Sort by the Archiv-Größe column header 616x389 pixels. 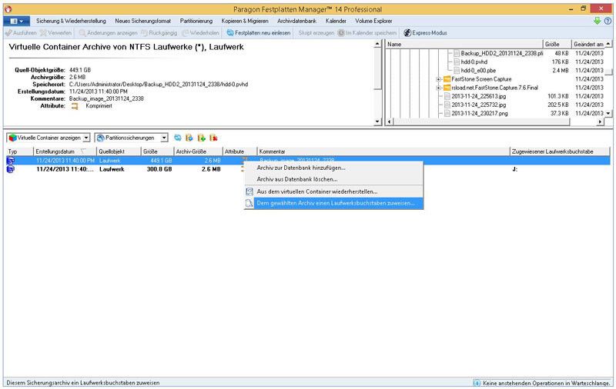point(198,151)
